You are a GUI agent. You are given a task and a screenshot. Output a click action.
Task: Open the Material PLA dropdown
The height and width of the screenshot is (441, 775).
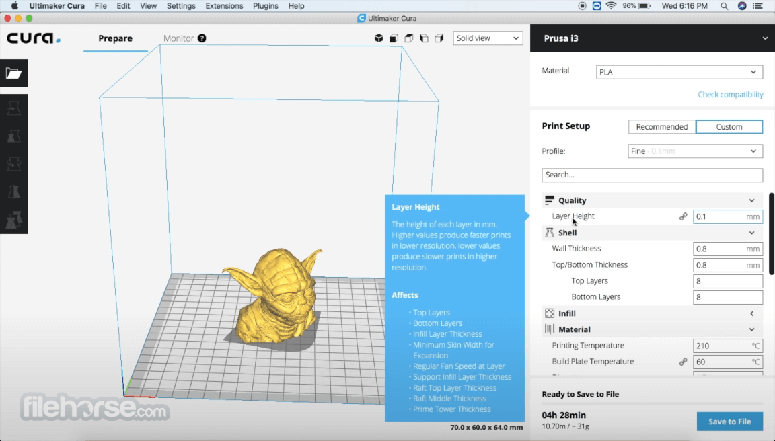point(679,72)
